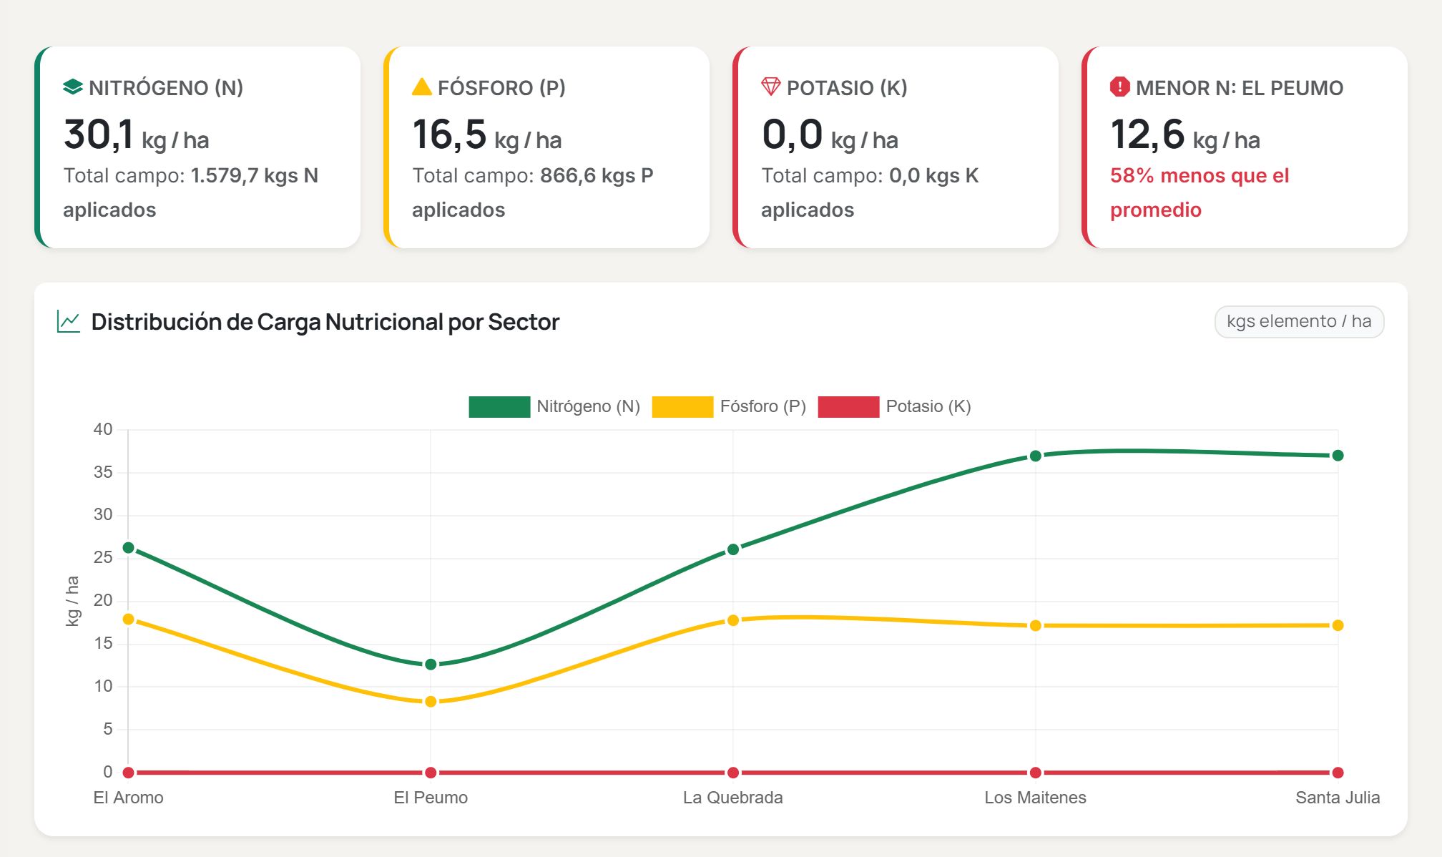
Task: Select the Fósforo data point at La Quebrada
Action: click(733, 620)
